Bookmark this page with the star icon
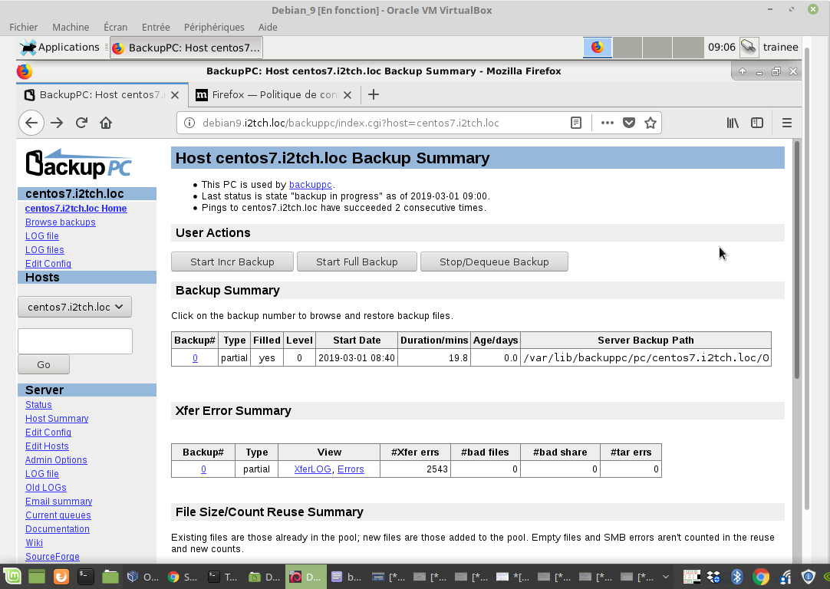This screenshot has width=830, height=589. (x=650, y=123)
